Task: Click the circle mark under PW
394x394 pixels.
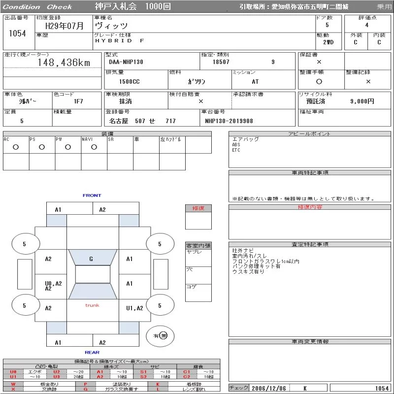Action: point(68,147)
